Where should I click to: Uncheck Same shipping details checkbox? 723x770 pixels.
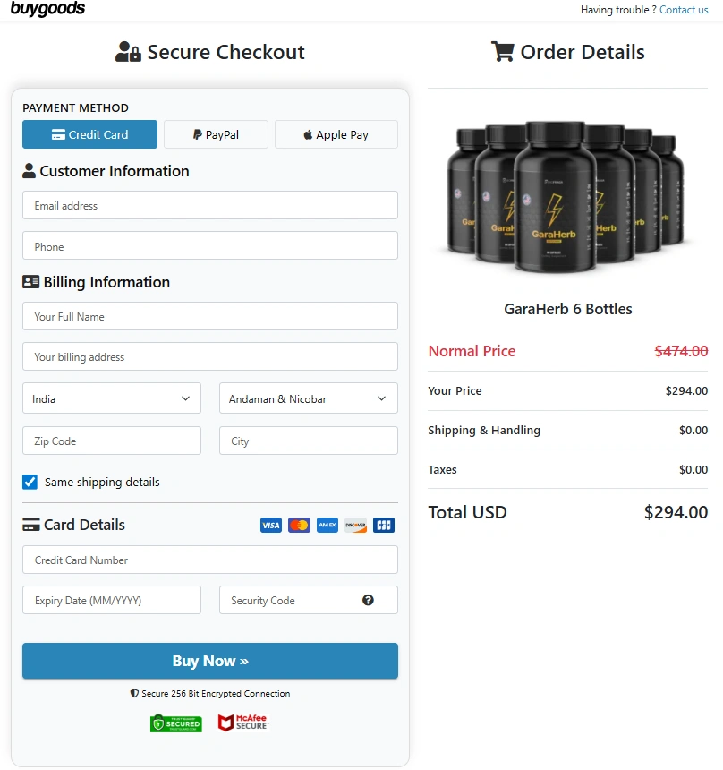(30, 482)
